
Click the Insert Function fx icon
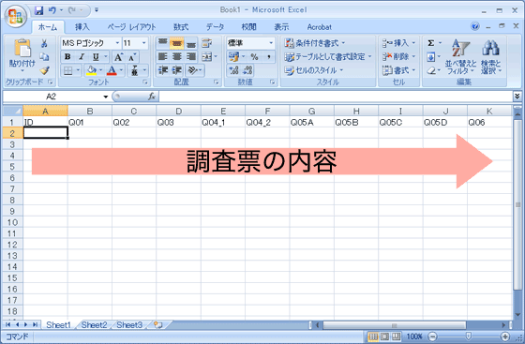pos(152,97)
